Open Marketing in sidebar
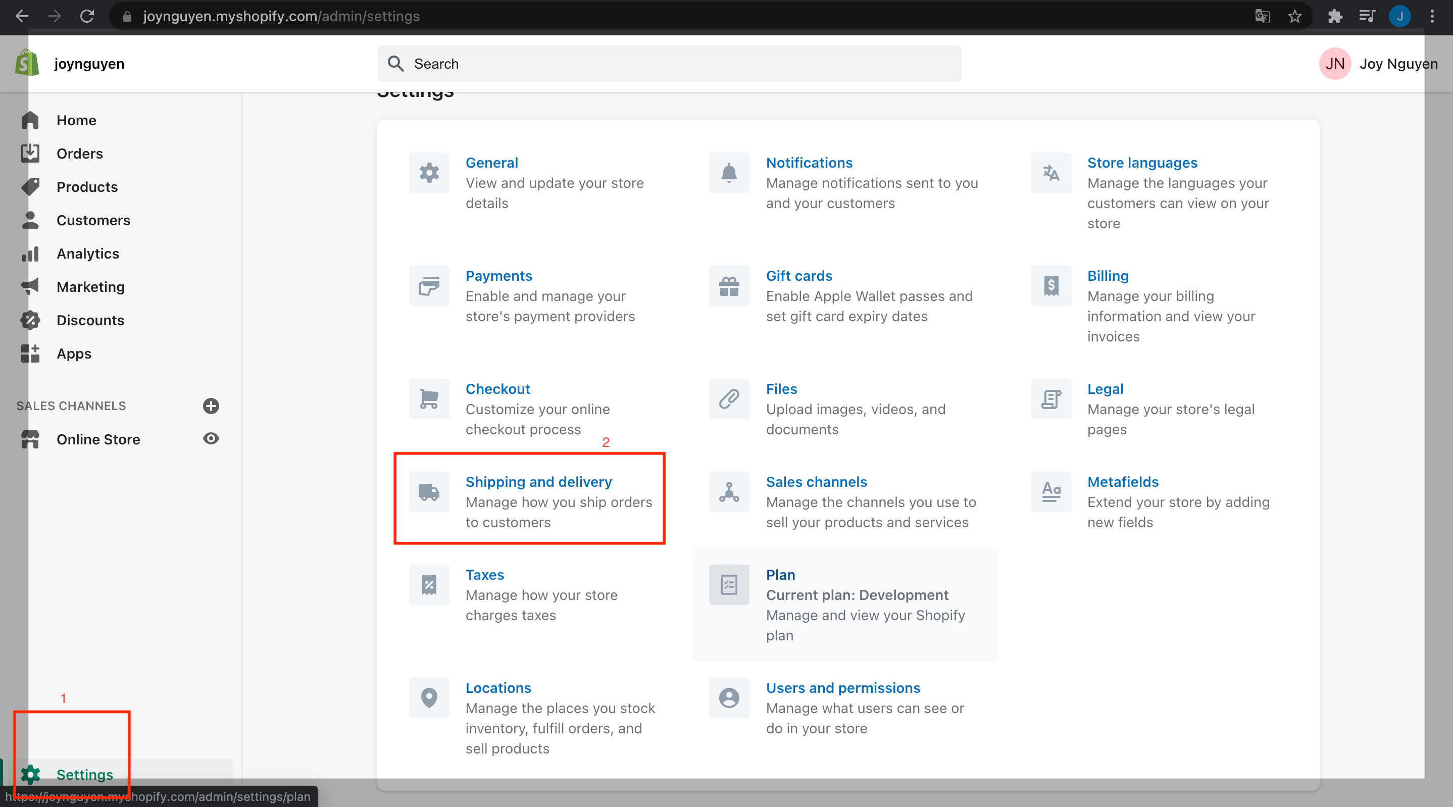This screenshot has height=807, width=1453. click(90, 286)
